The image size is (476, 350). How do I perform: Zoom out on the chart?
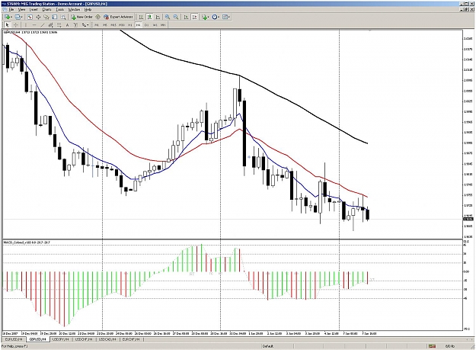[x=176, y=17]
